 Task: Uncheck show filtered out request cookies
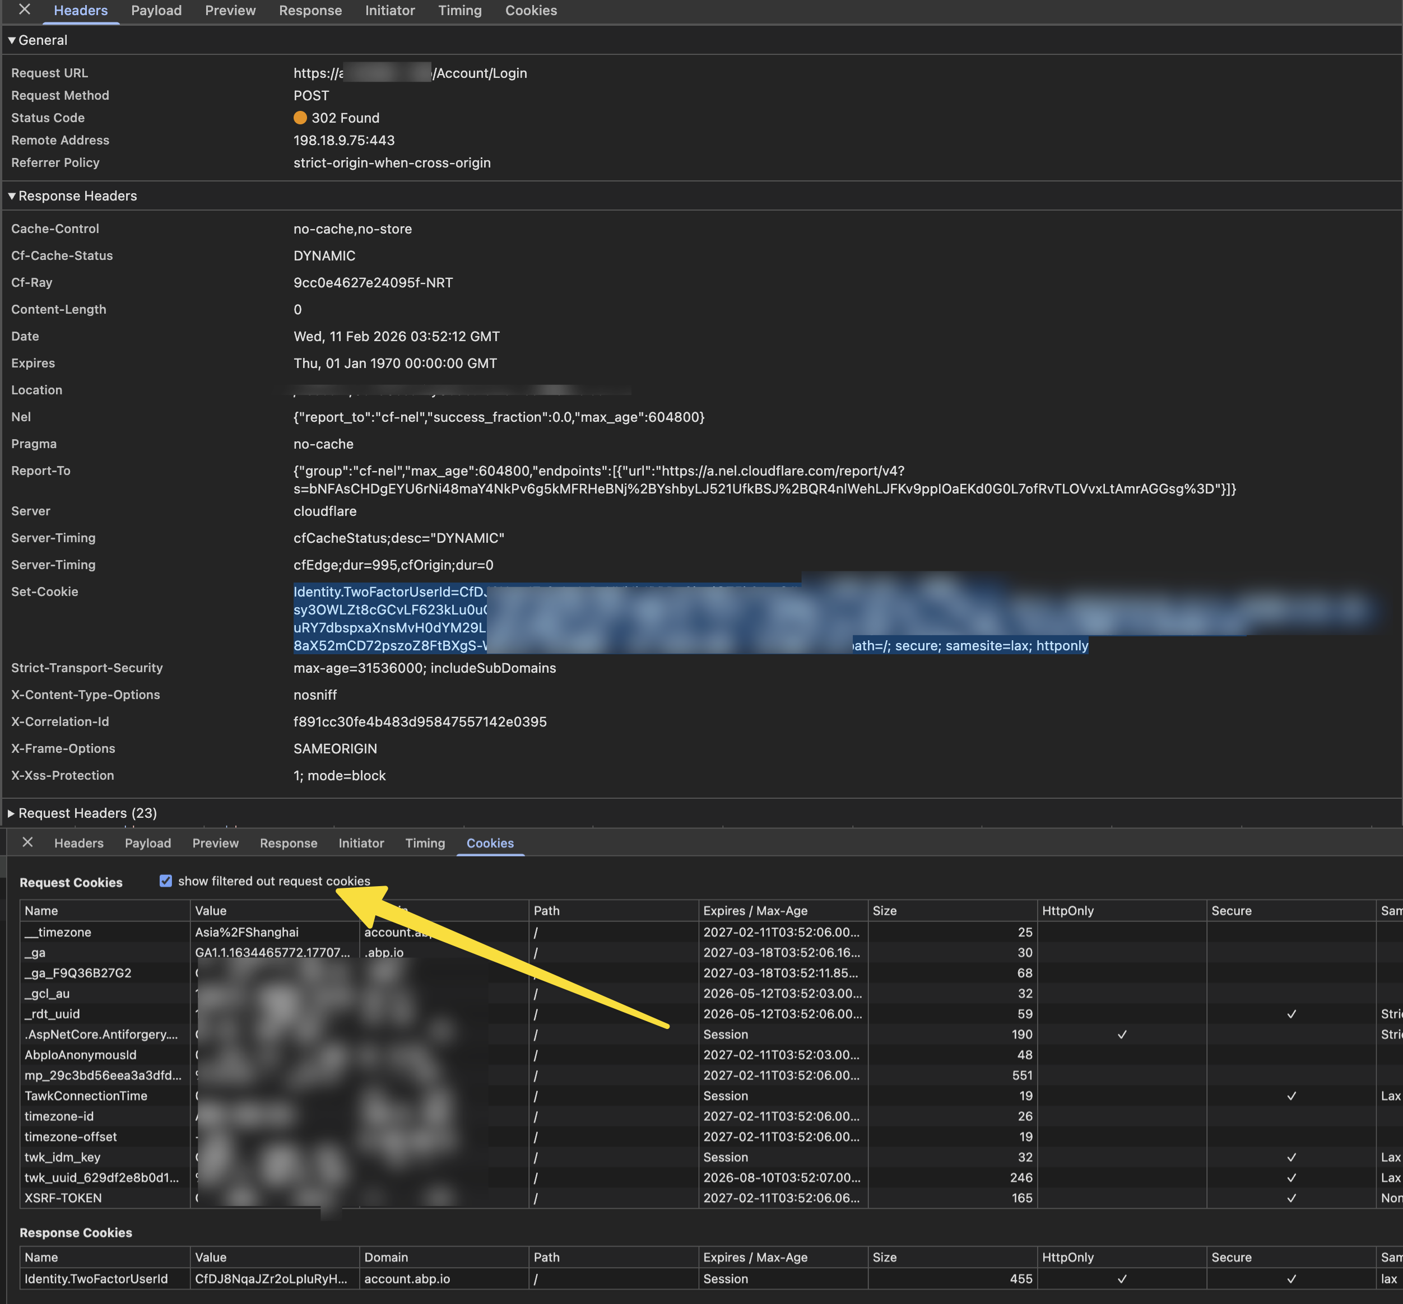click(166, 881)
